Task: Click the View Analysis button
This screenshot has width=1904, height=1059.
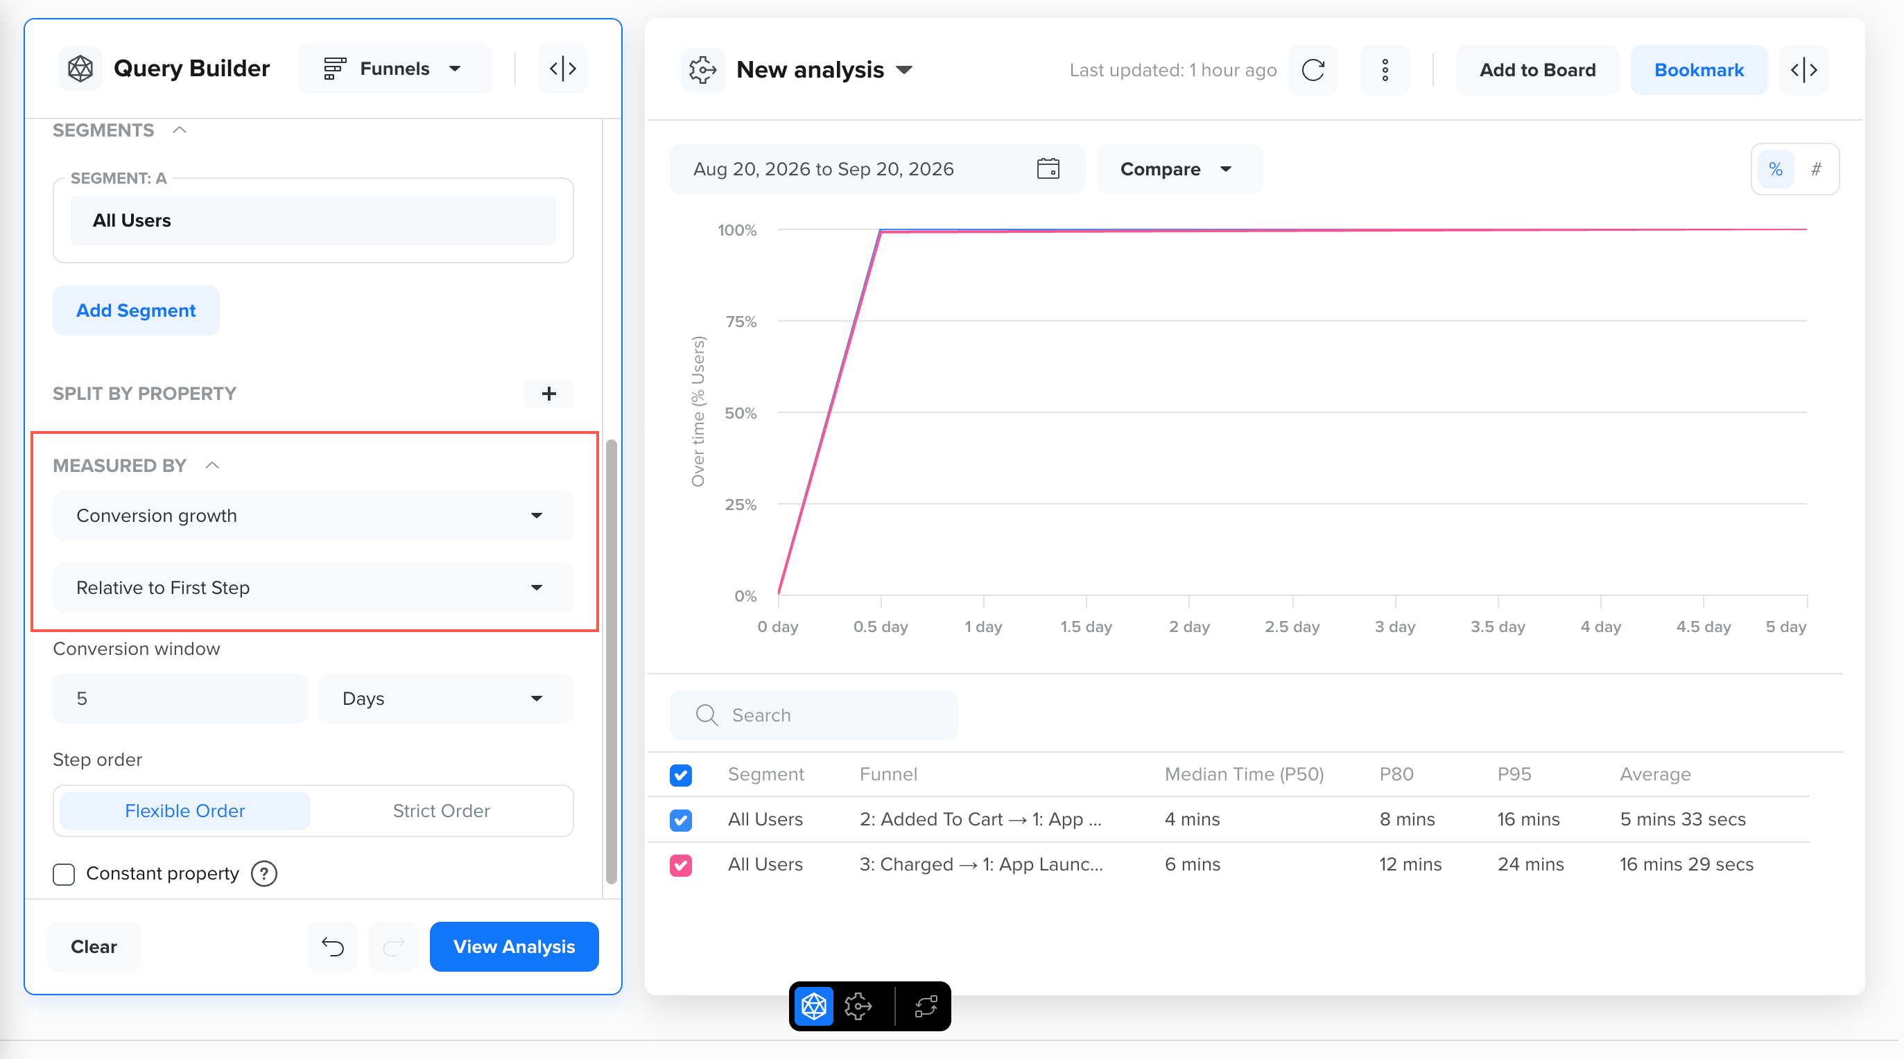Action: (x=514, y=947)
